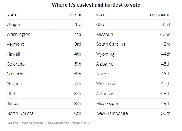The image size is (182, 131).
Task: Select the Ohio row
Action: (x=101, y=25)
